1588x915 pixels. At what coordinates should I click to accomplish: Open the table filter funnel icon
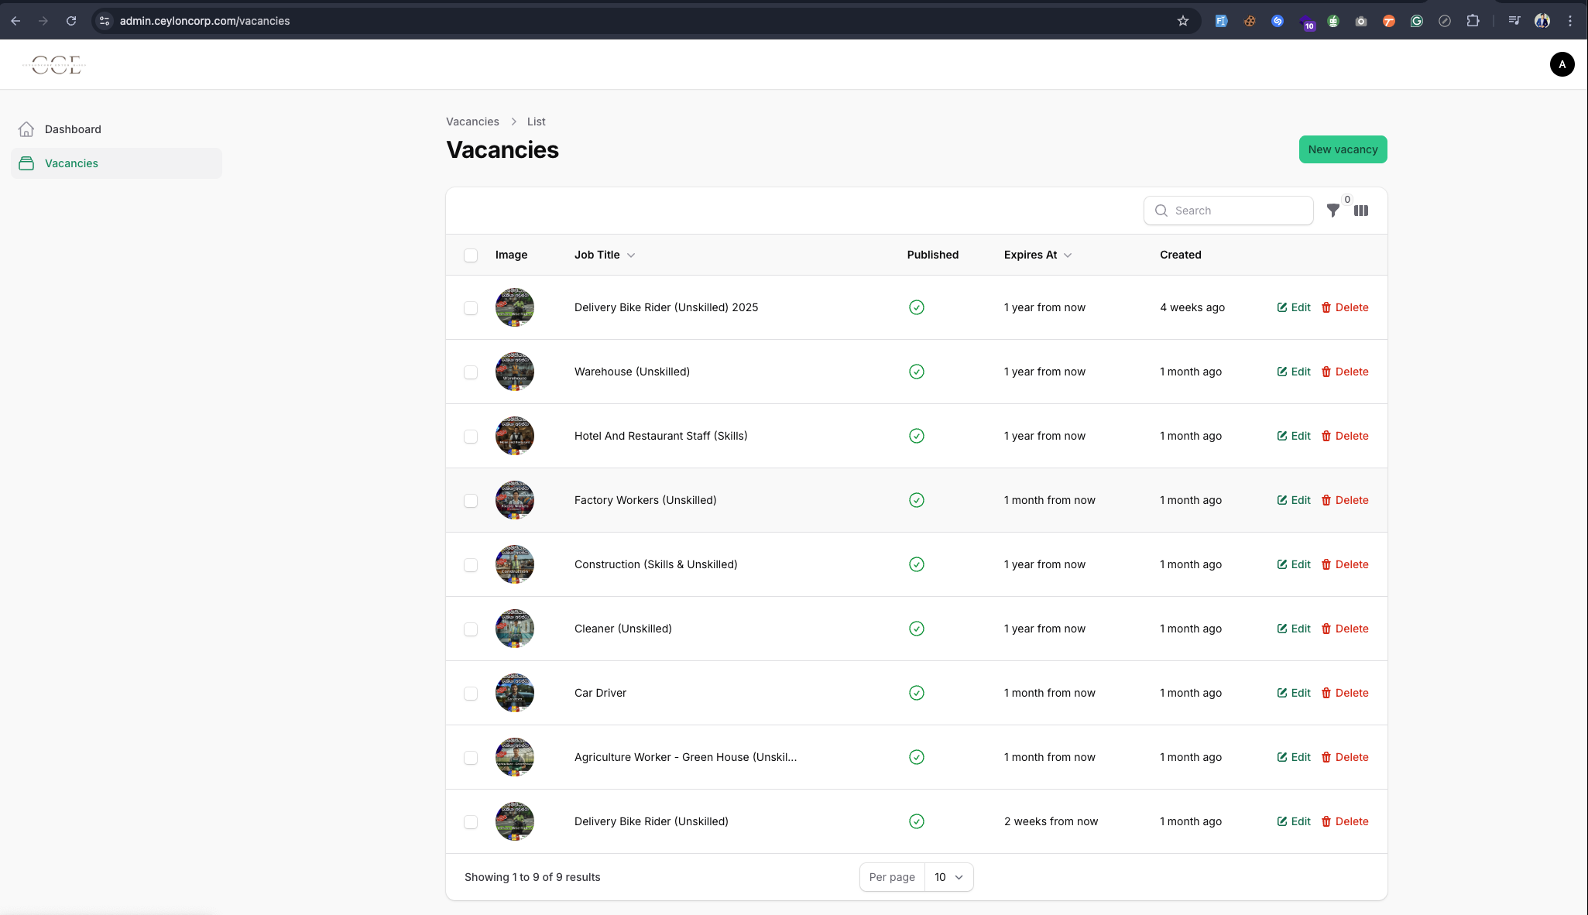click(x=1332, y=211)
